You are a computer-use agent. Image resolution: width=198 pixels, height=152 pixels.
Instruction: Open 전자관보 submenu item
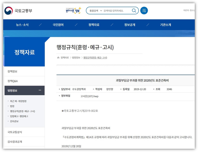pyautogui.click(x=14, y=121)
